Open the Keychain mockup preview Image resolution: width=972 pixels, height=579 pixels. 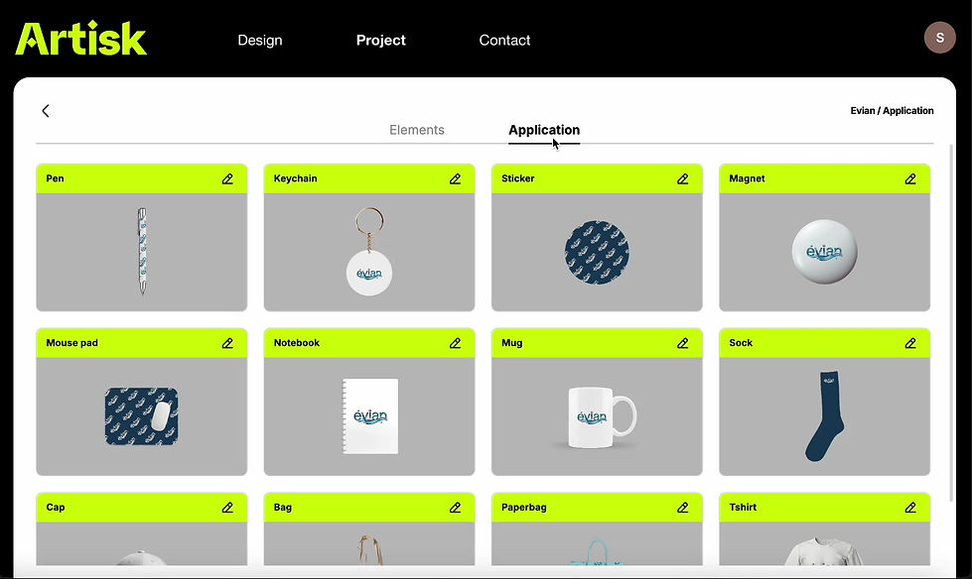tap(369, 252)
